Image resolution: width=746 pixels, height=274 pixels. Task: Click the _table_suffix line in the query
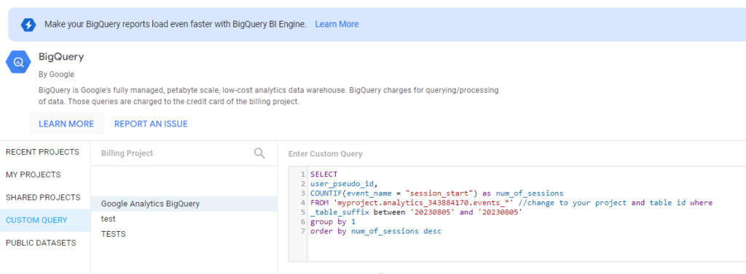[416, 212]
